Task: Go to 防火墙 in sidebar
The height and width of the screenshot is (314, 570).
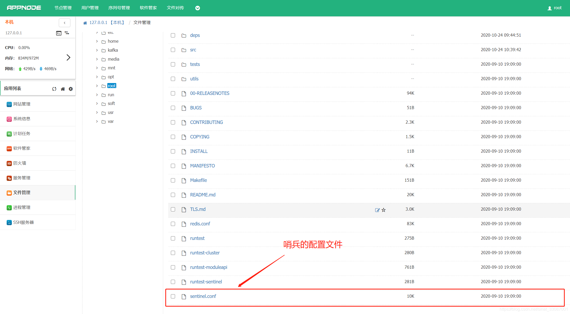Action: [x=20, y=163]
